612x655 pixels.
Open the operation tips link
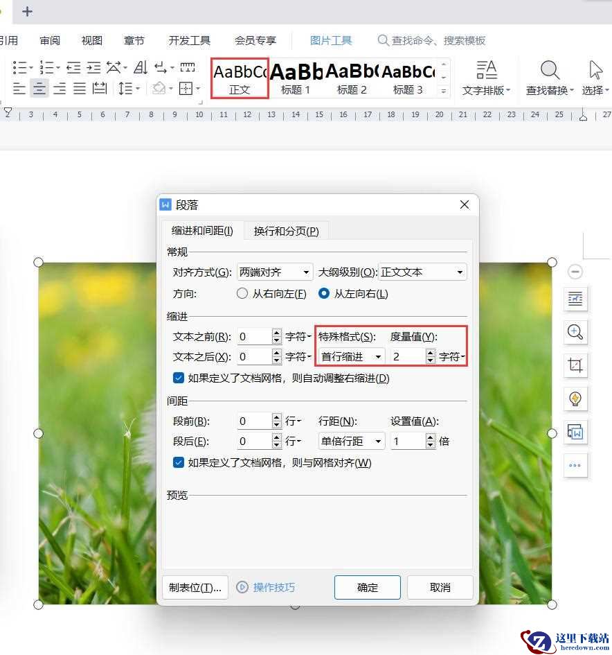point(266,587)
